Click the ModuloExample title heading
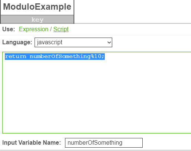This screenshot has height=151, width=191. click(x=37, y=7)
